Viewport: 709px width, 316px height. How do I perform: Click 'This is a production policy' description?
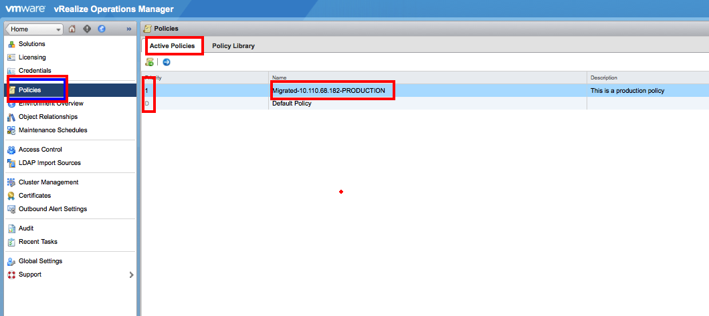(627, 91)
